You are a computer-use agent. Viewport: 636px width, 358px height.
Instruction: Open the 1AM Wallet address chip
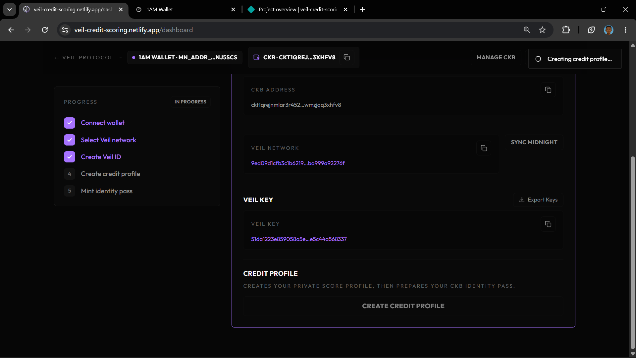coord(185,57)
